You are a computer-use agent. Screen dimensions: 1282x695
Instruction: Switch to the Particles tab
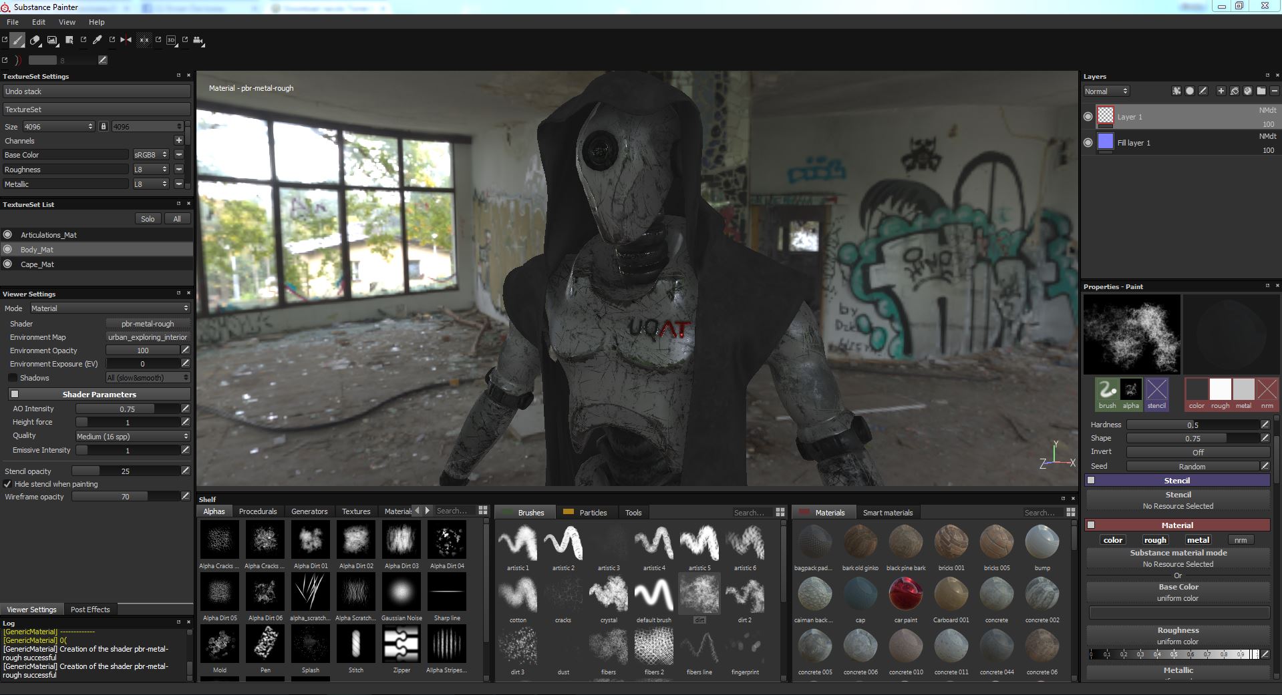point(586,512)
